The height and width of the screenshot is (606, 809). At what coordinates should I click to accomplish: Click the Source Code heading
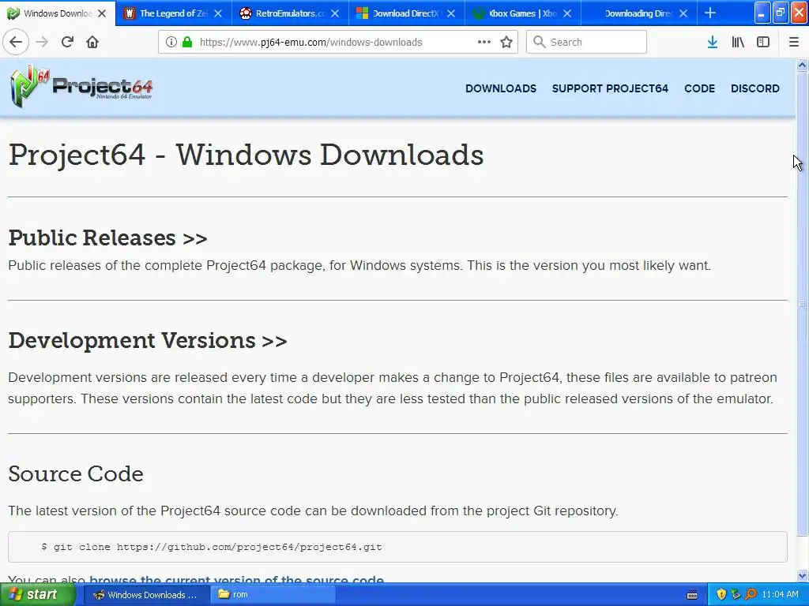(76, 474)
